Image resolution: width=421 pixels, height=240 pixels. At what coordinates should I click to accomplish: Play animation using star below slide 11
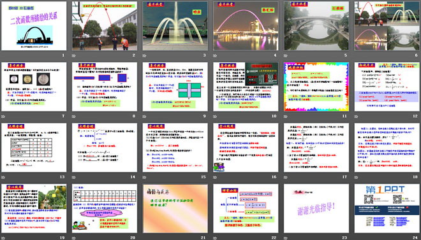coord(285,116)
